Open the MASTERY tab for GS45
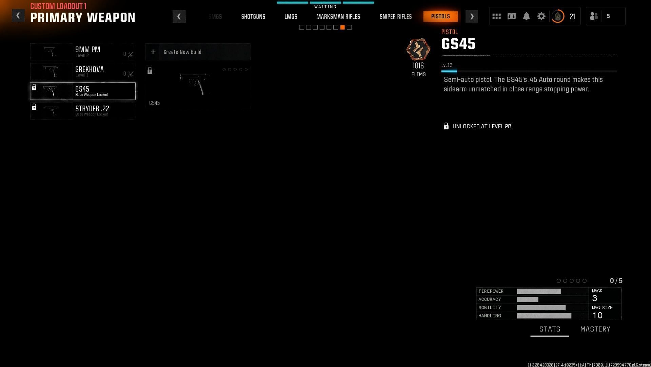This screenshot has width=651, height=367. pos(595,329)
